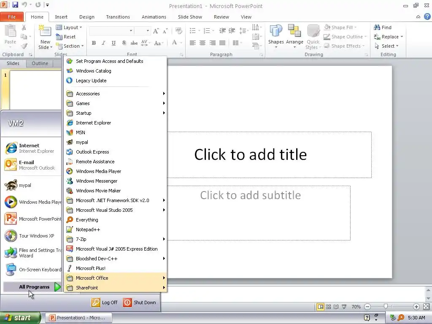This screenshot has width=432, height=324.
Task: Center the paragraph text
Action: tap(202, 43)
